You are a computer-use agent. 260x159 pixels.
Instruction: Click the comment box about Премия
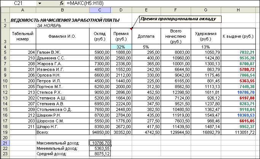pos(179,18)
